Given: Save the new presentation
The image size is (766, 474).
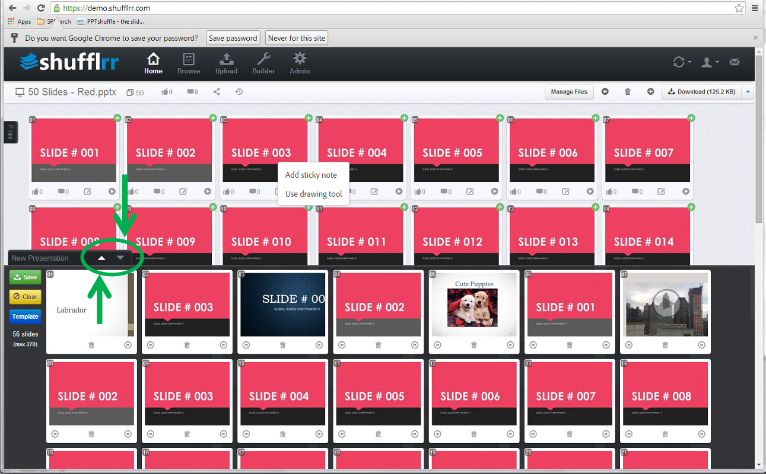Looking at the screenshot, I should tap(25, 277).
